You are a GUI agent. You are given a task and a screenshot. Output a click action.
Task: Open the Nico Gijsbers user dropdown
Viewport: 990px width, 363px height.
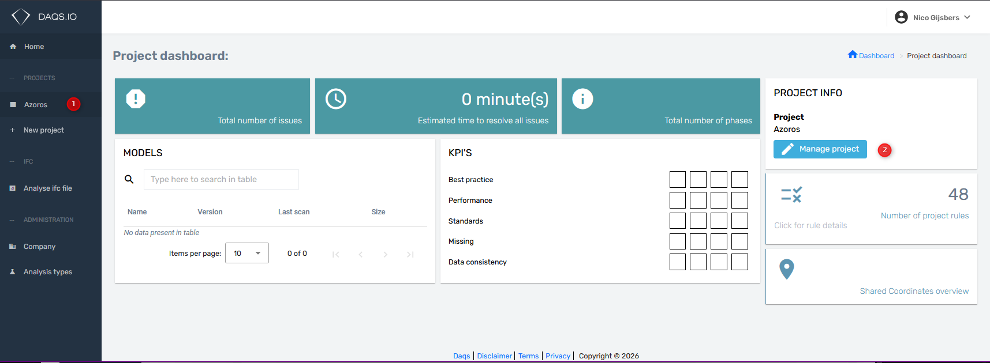click(933, 17)
